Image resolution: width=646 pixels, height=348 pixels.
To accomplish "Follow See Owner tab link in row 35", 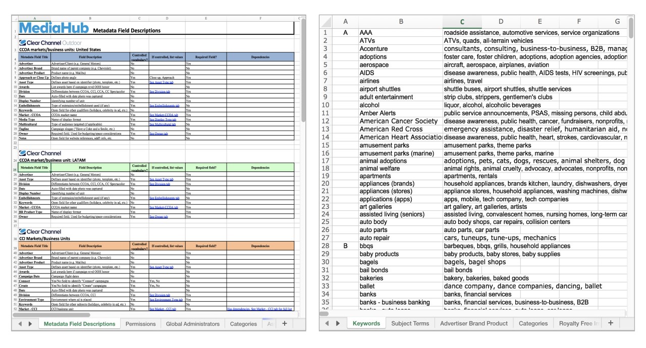I will [158, 217].
